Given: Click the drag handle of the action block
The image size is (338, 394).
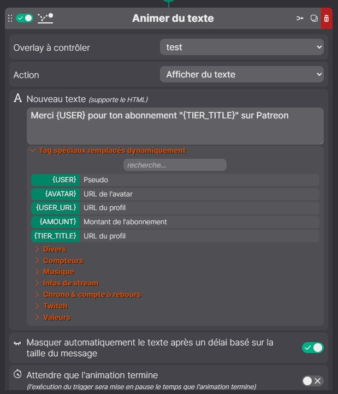Looking at the screenshot, I should pos(10,19).
